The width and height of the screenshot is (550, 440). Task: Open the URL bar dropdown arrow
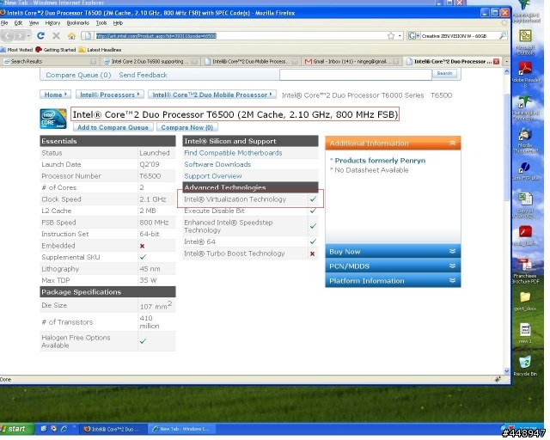pyautogui.click(x=400, y=36)
